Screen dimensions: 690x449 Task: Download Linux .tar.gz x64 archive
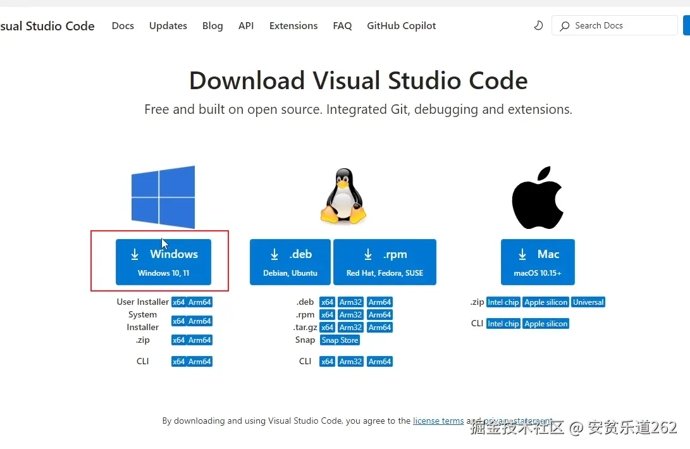coord(327,328)
